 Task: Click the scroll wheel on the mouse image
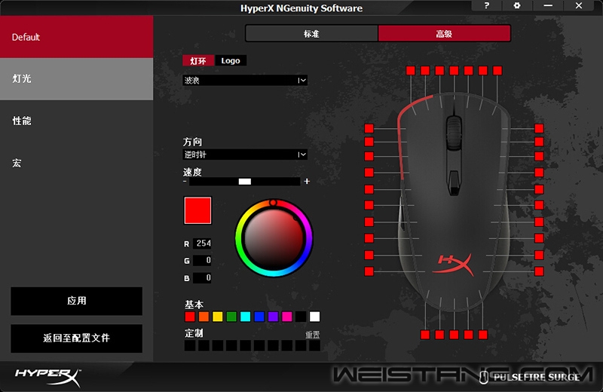point(454,133)
